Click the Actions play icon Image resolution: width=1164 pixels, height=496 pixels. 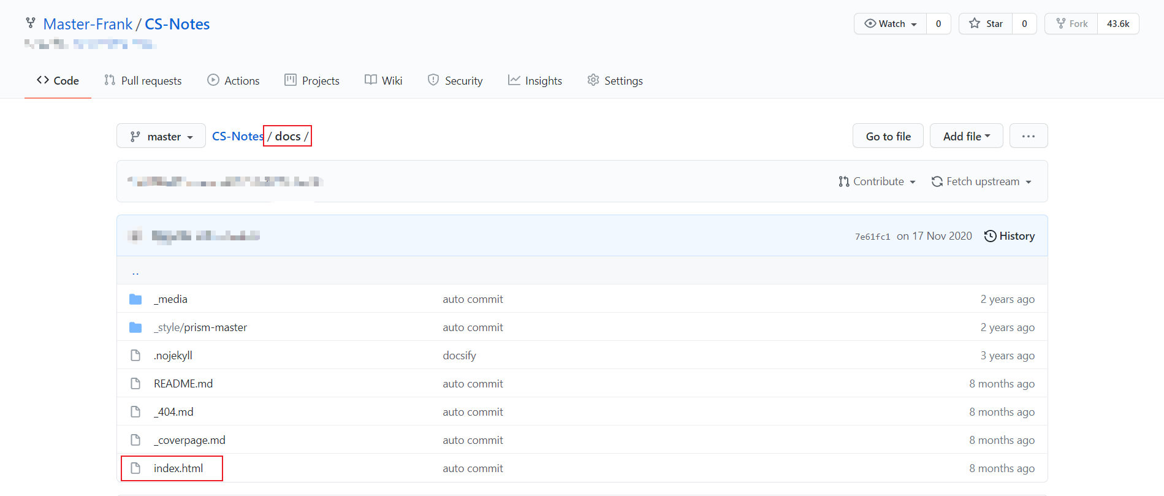[213, 80]
